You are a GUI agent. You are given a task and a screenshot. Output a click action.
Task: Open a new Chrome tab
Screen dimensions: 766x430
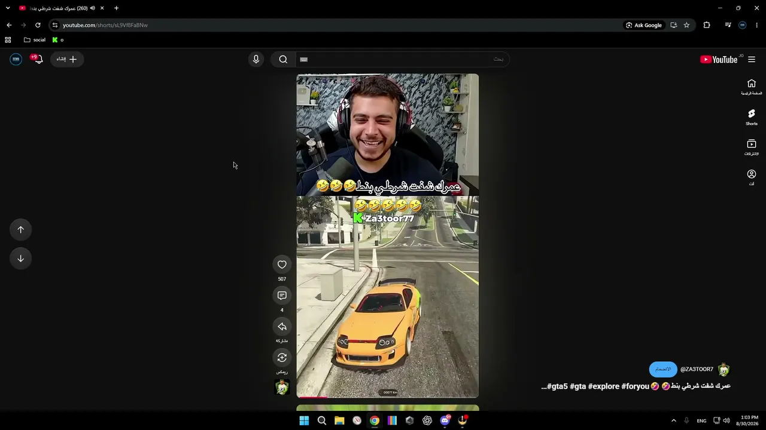point(116,8)
